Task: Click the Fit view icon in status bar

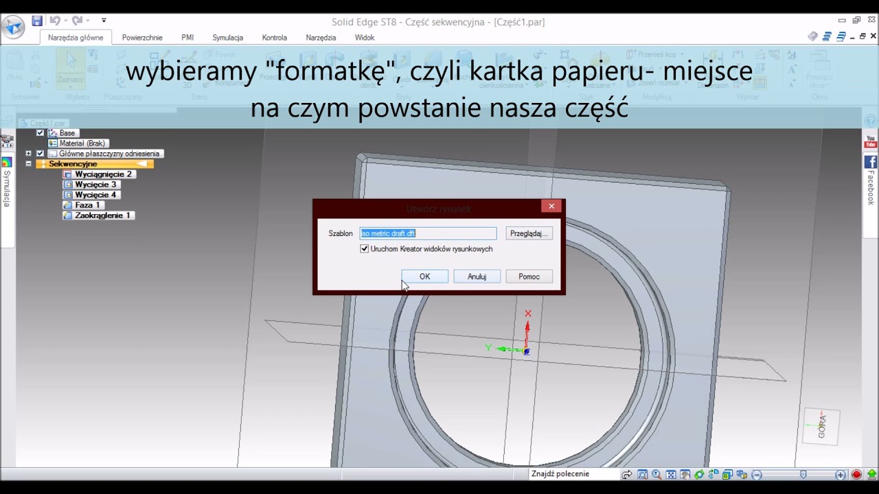Action: coord(671,475)
